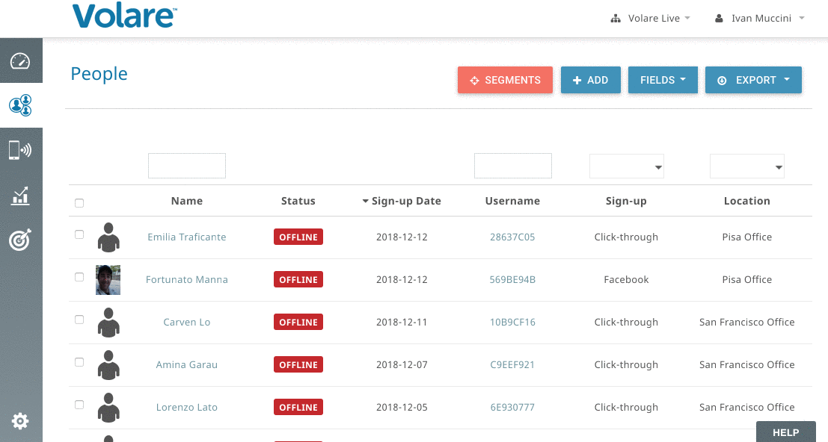Open Fortunato Manna's profile link
This screenshot has width=828, height=442.
point(187,280)
